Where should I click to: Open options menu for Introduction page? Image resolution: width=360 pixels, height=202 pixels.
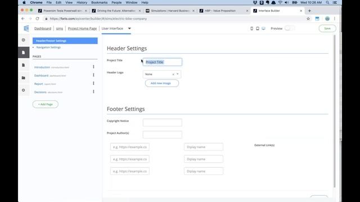93,67
